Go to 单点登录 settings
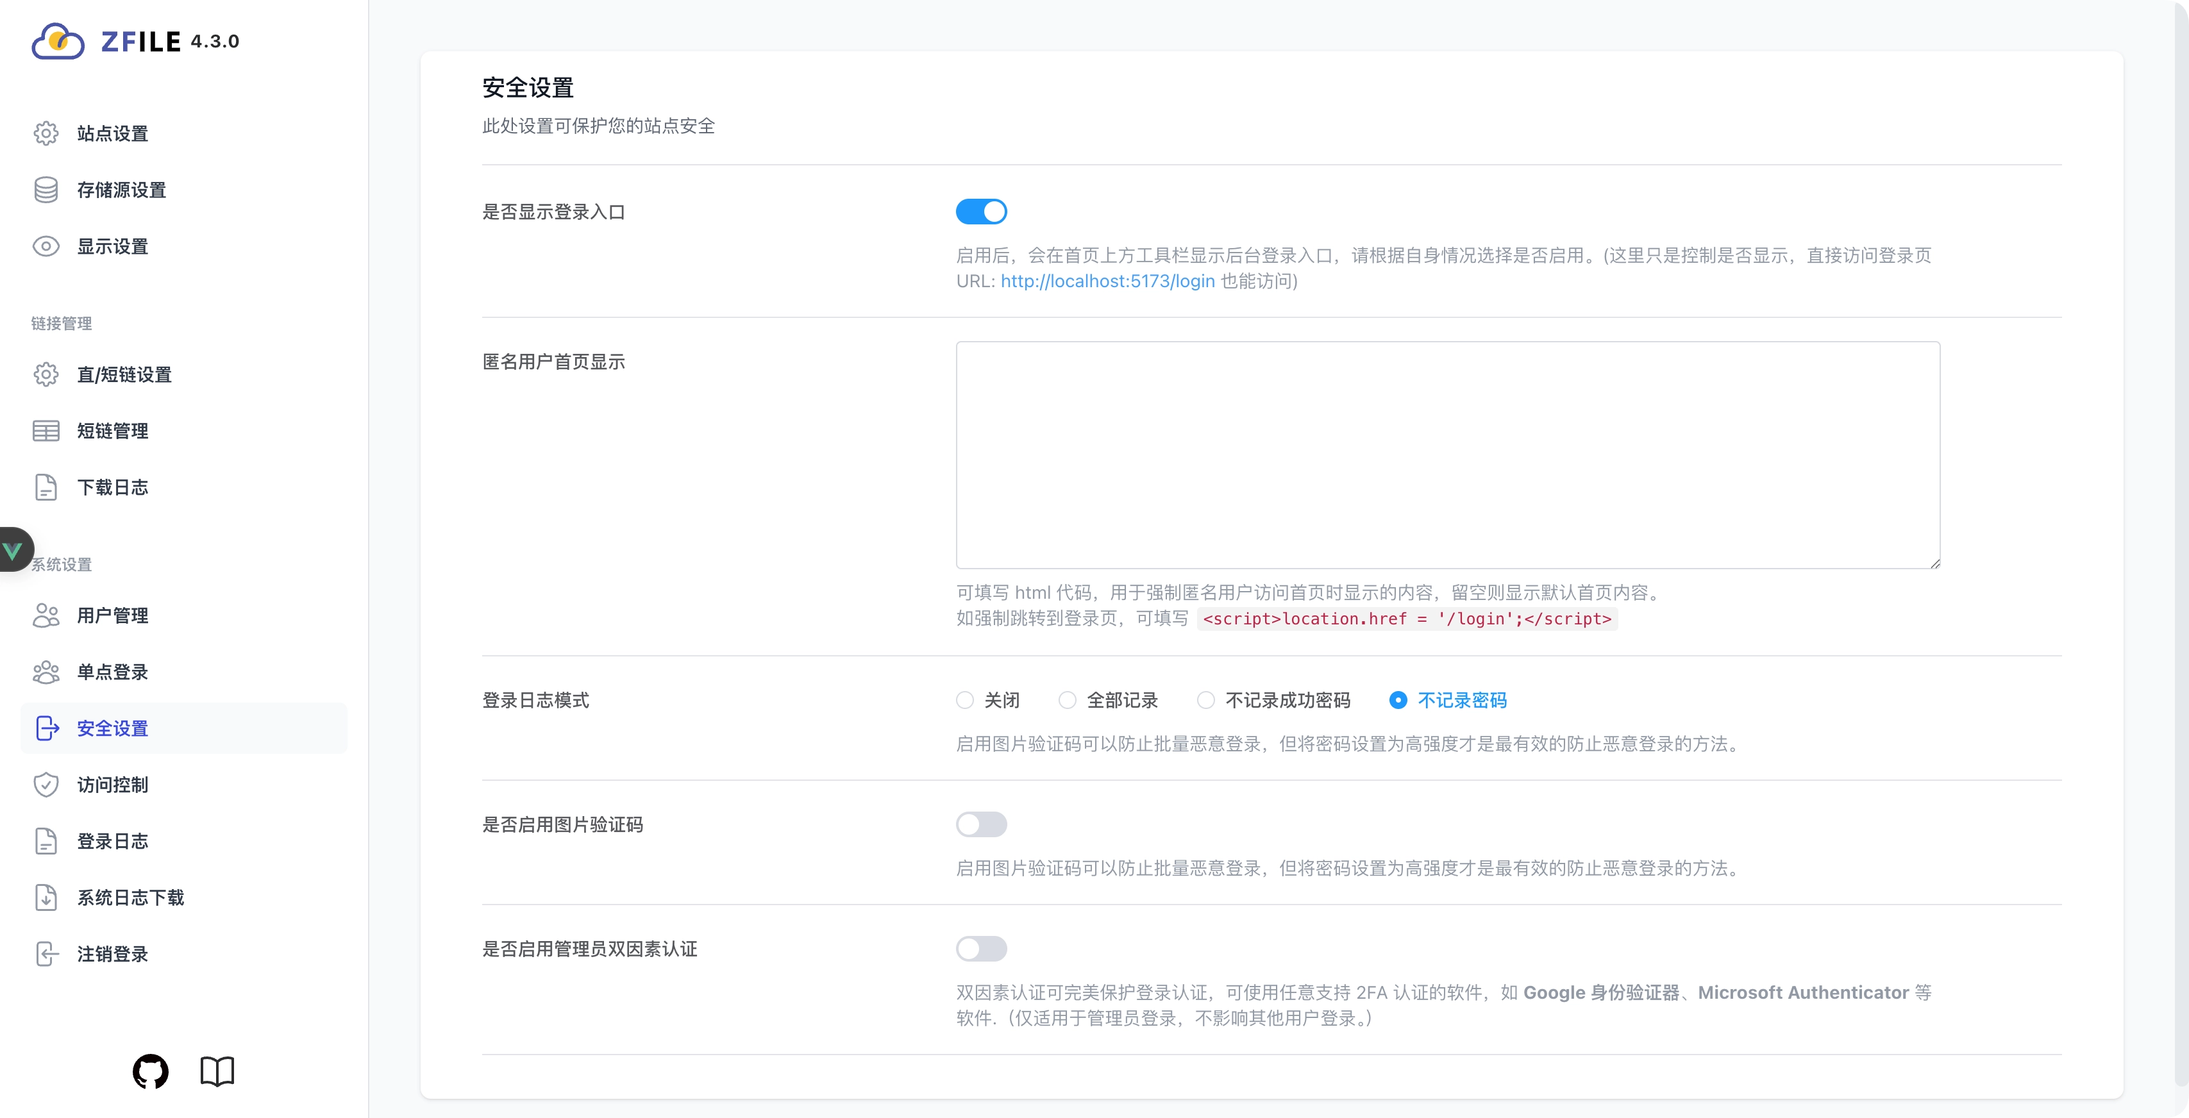The width and height of the screenshot is (2189, 1118). coord(183,672)
